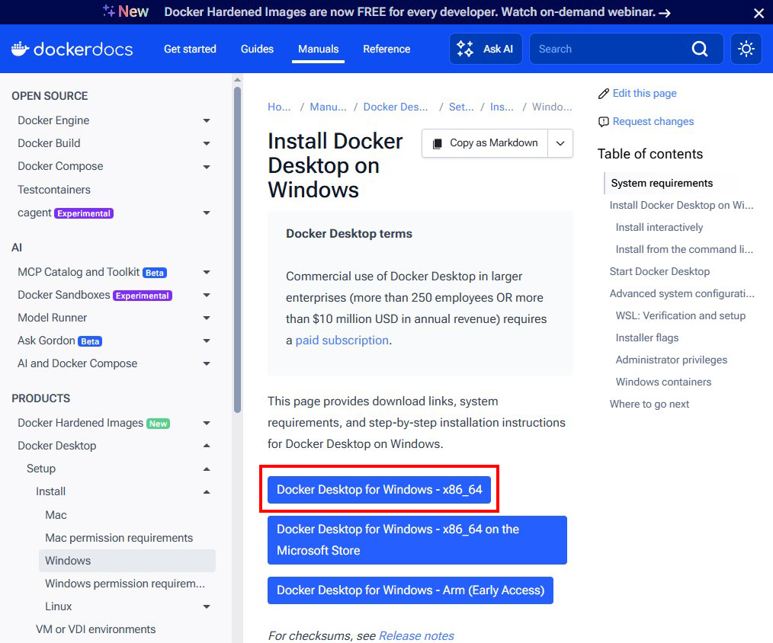The width and height of the screenshot is (773, 643).
Task: Download Docker Desktop for Windows x86_64
Action: (379, 490)
